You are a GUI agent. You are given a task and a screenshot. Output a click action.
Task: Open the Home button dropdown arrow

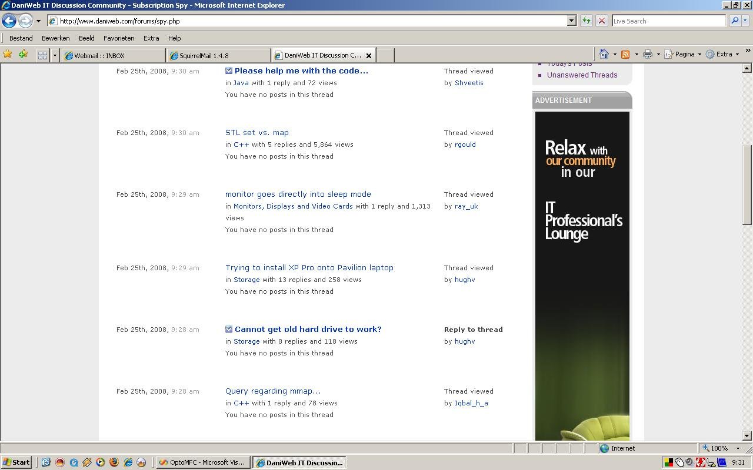[614, 54]
